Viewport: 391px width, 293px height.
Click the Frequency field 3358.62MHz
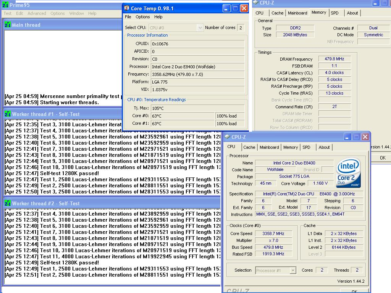197,74
